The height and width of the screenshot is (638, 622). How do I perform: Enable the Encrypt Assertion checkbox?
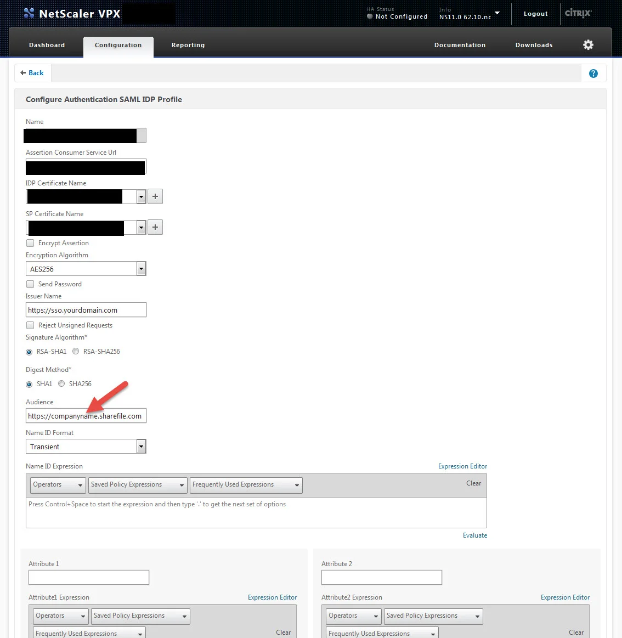pos(30,243)
